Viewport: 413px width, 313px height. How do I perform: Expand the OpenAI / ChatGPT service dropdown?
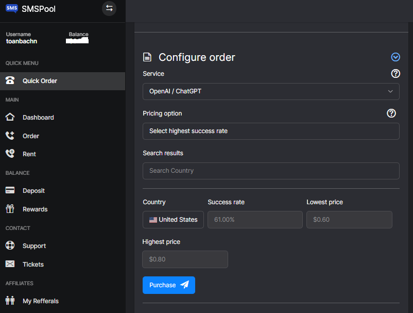coord(271,92)
